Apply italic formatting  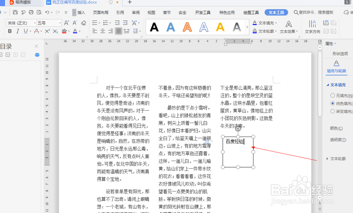point(17,32)
